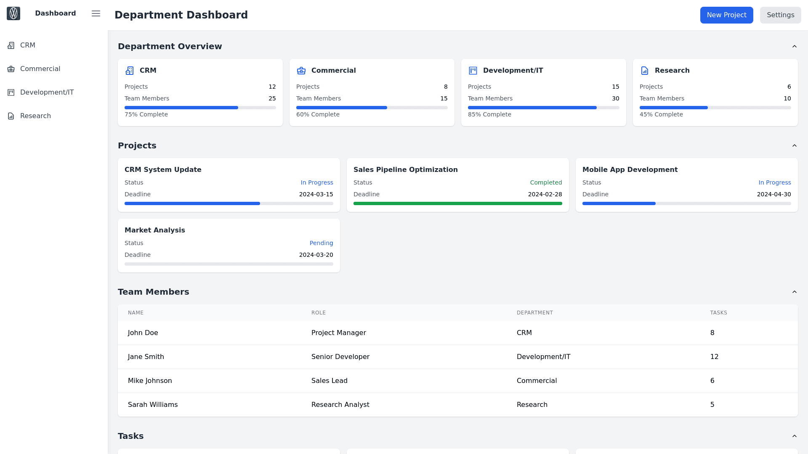808x454 pixels.
Task: Click the CRM System Update progress bar
Action: click(x=229, y=203)
